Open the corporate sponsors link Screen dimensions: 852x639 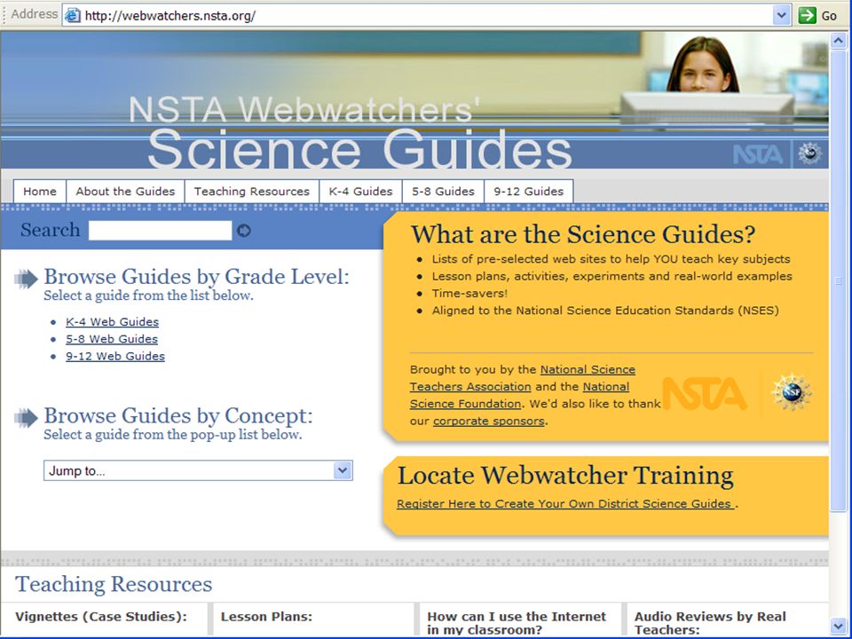point(489,421)
